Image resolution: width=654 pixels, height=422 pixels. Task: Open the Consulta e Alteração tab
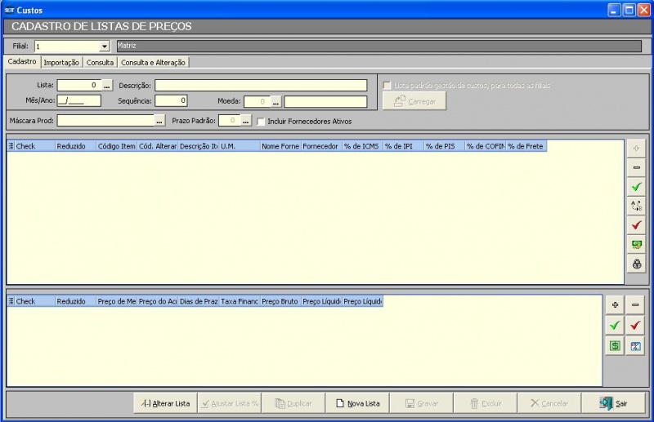(154, 62)
